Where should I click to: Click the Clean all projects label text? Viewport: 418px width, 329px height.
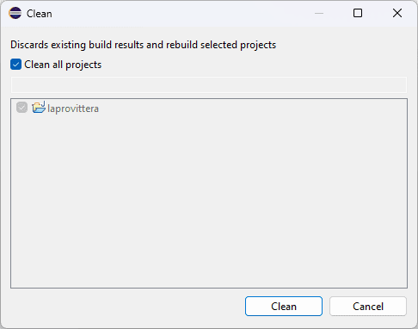(63, 65)
